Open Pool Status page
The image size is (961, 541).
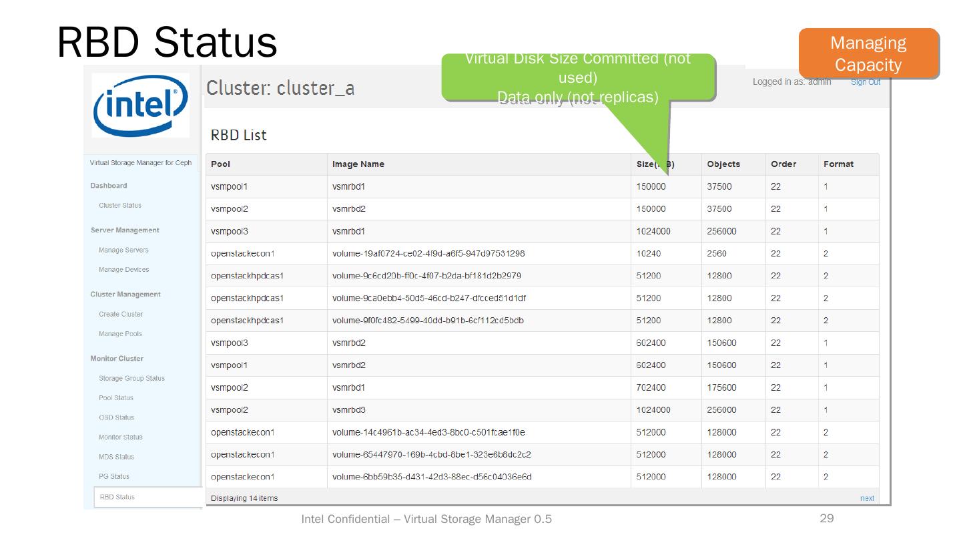tap(116, 398)
